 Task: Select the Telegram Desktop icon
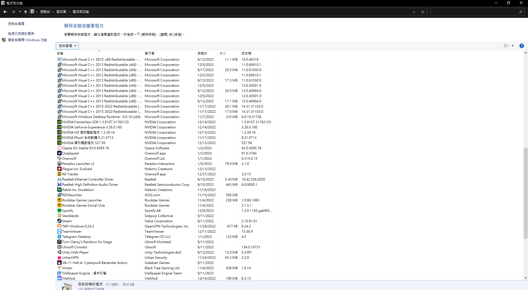click(x=59, y=237)
